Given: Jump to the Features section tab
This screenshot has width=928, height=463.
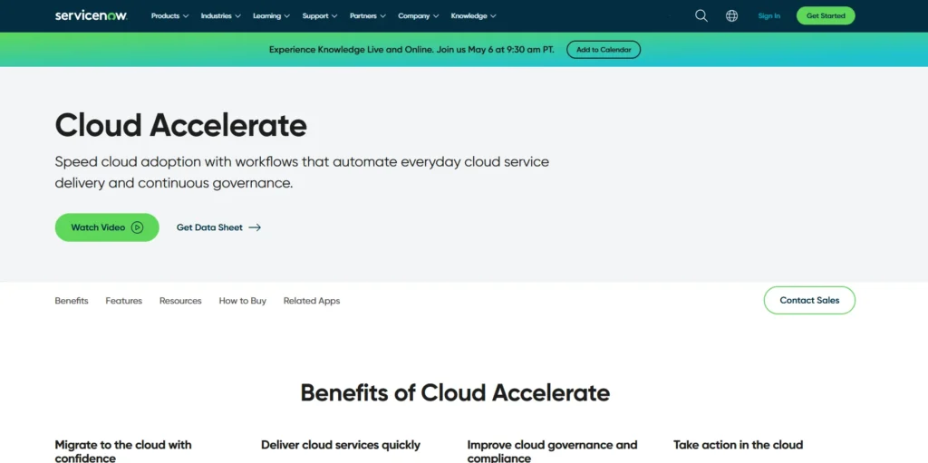Looking at the screenshot, I should pyautogui.click(x=123, y=301).
